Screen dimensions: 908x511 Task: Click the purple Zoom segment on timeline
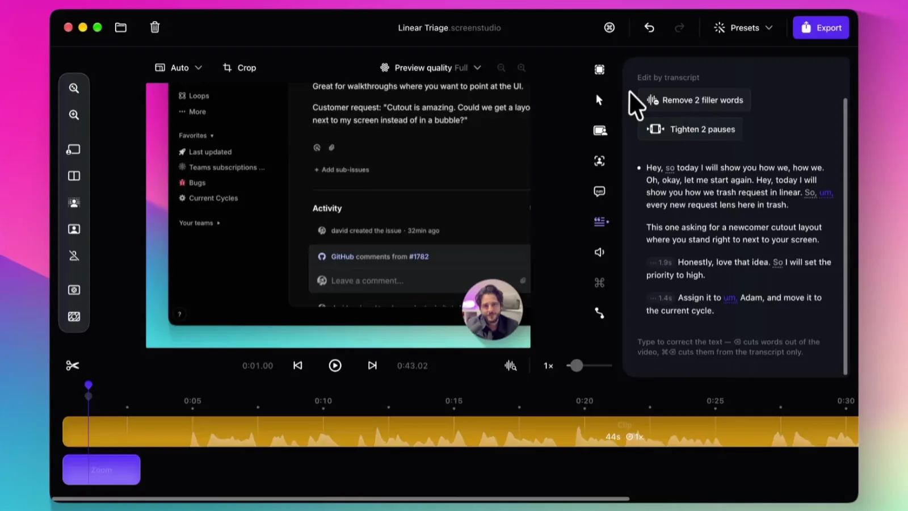coord(101,470)
